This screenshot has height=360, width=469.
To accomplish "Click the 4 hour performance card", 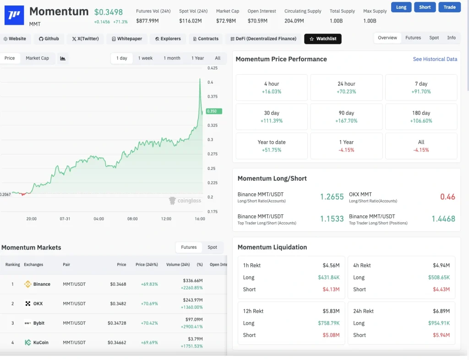I will point(272,87).
